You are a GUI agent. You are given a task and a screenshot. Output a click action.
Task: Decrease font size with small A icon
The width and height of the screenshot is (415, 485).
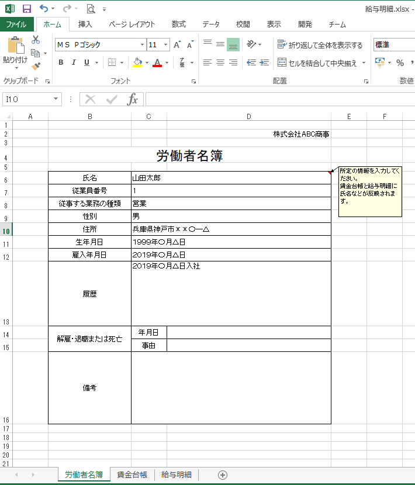click(x=190, y=45)
